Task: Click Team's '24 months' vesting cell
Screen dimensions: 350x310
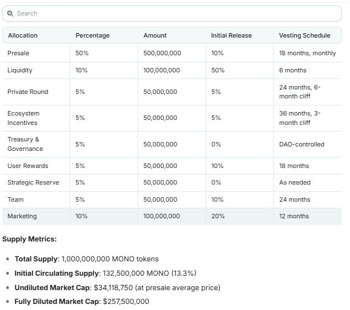Action: pos(307,199)
